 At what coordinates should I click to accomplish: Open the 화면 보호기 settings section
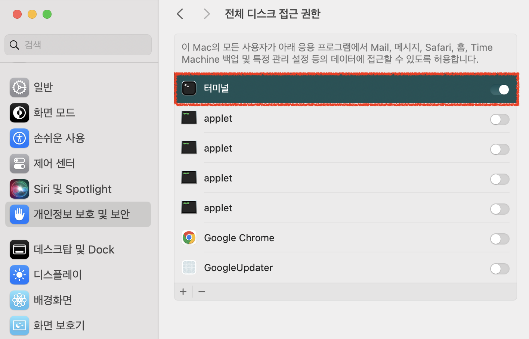(78, 326)
